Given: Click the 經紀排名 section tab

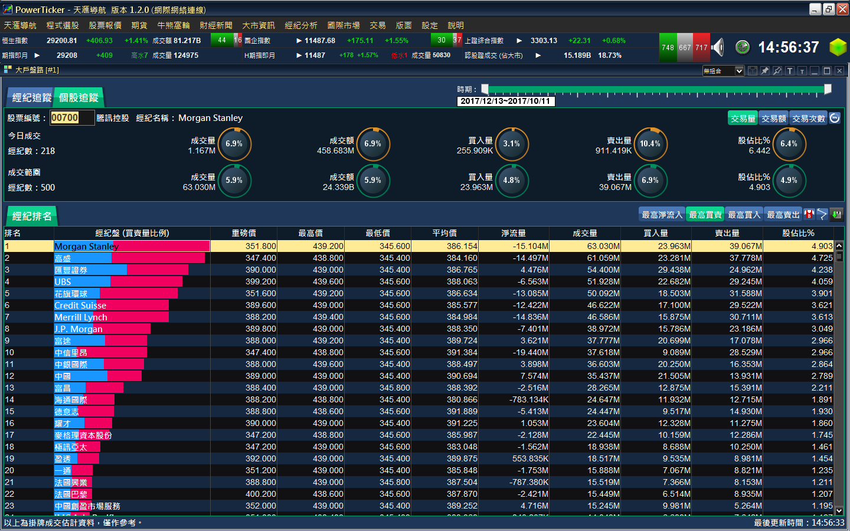Looking at the screenshot, I should coord(32,217).
